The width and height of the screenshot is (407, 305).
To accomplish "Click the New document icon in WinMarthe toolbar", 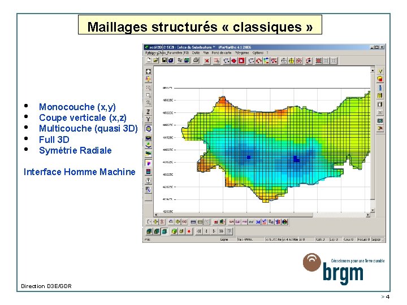I will [x=149, y=60].
